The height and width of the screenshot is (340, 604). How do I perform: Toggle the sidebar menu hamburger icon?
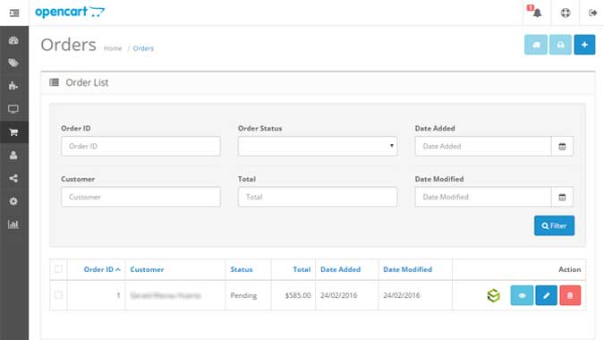[14, 13]
